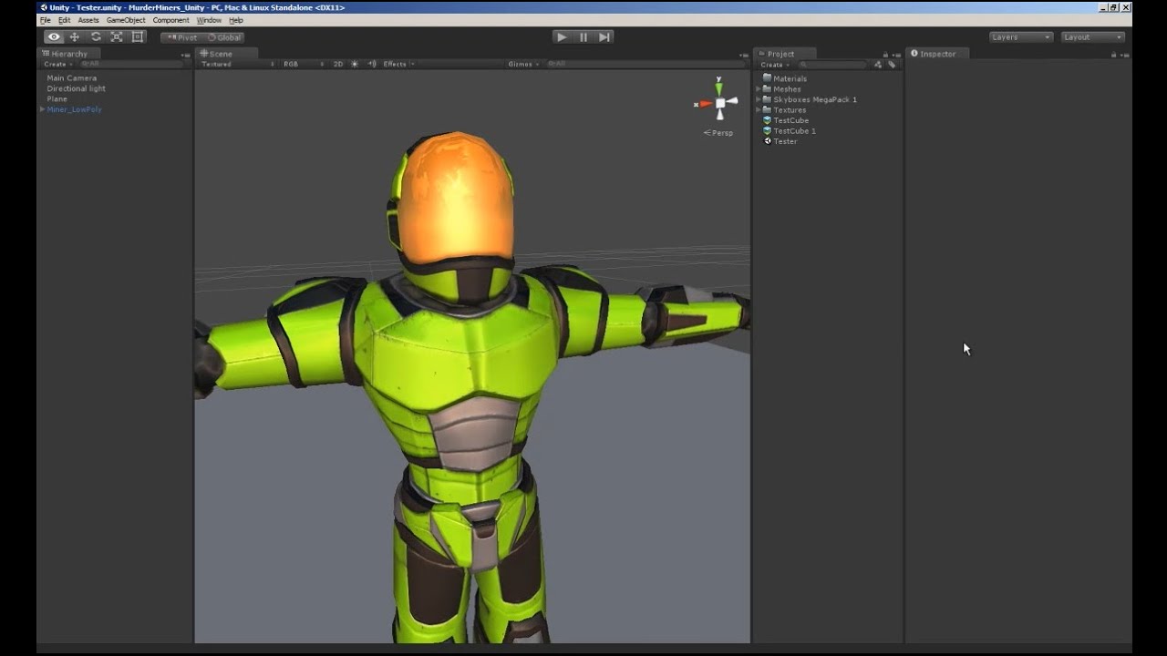Click the Project search field

[x=831, y=65]
